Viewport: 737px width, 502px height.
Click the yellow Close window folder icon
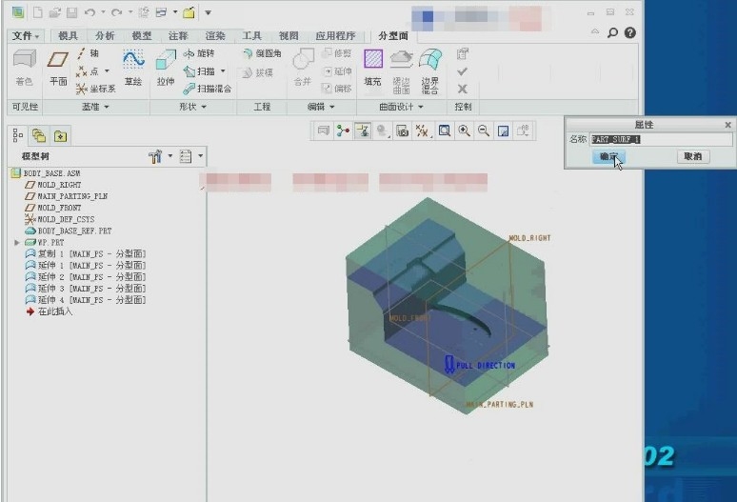click(x=189, y=12)
